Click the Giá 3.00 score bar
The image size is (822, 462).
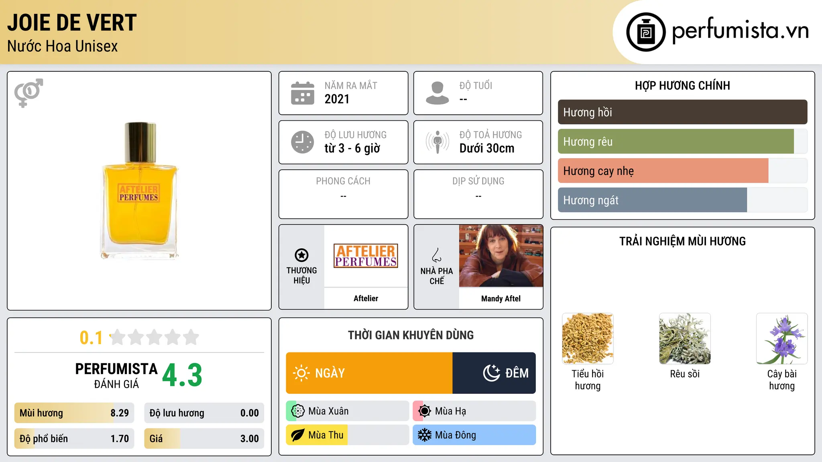[204, 438]
